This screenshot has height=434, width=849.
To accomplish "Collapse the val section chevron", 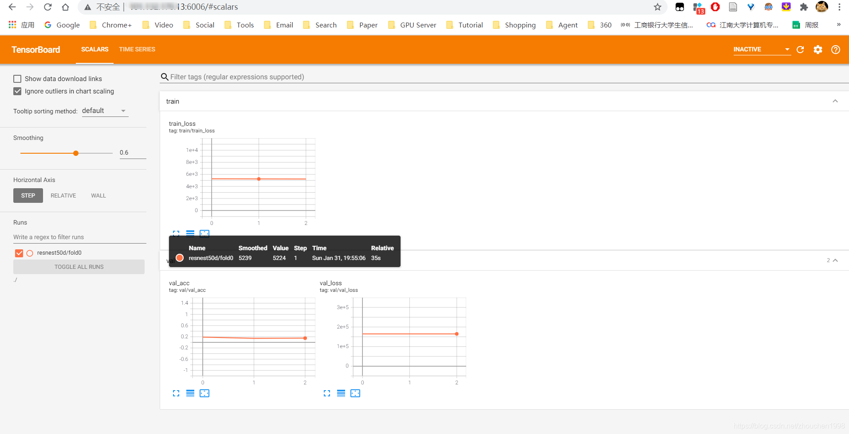I will coord(835,260).
